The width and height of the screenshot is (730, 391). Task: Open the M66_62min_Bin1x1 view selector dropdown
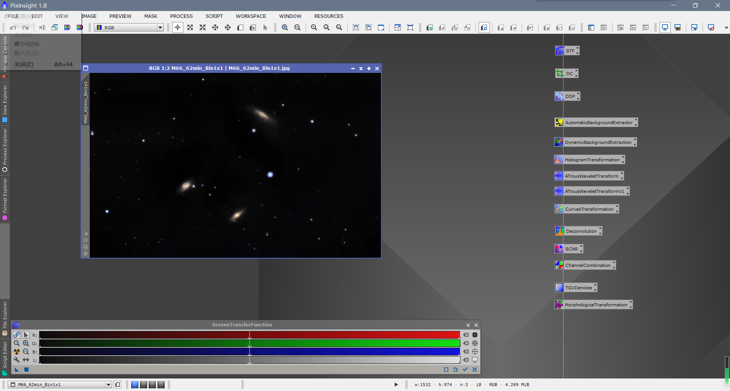(x=60, y=385)
